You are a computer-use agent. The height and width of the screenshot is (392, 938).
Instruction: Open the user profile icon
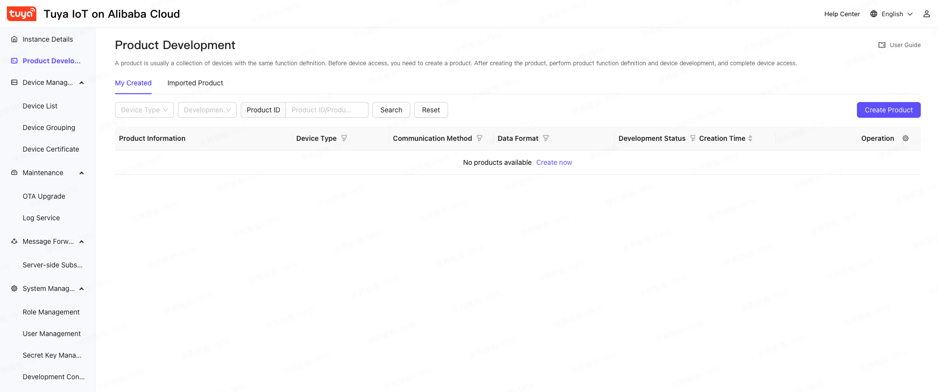coord(926,14)
